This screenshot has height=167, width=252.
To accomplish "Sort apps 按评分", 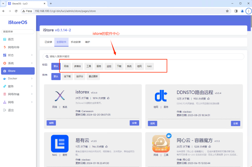I will click(80, 76).
